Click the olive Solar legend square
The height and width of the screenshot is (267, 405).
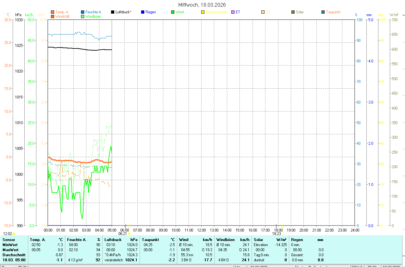[x=293, y=12]
